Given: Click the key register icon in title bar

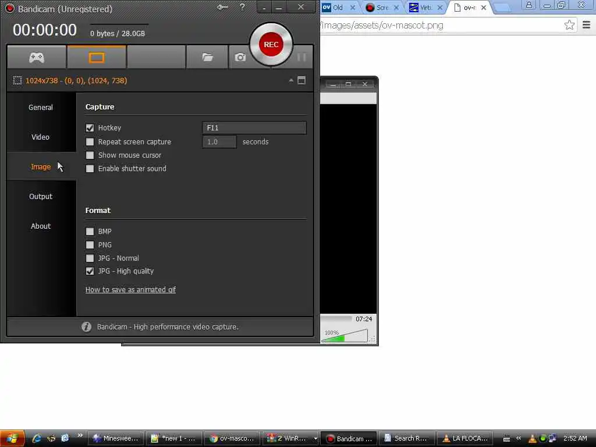Looking at the screenshot, I should coord(222,7).
